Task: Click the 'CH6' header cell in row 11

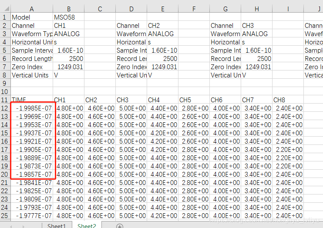Action: point(225,100)
